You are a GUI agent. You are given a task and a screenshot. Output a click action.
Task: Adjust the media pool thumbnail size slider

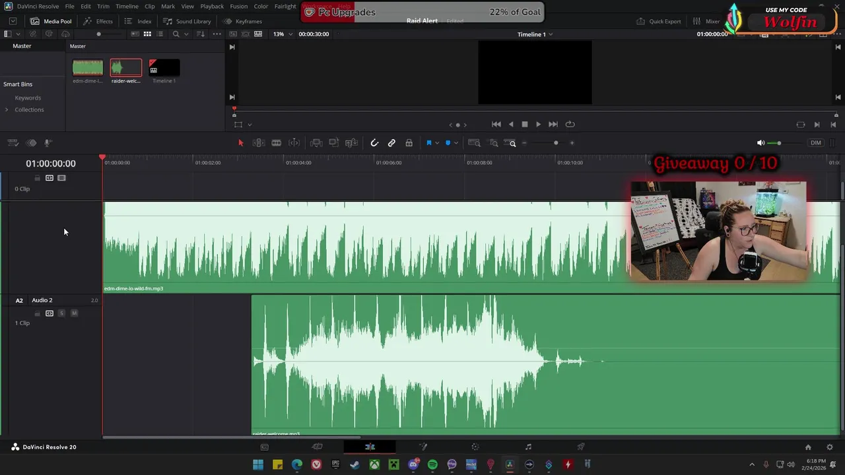click(x=99, y=34)
